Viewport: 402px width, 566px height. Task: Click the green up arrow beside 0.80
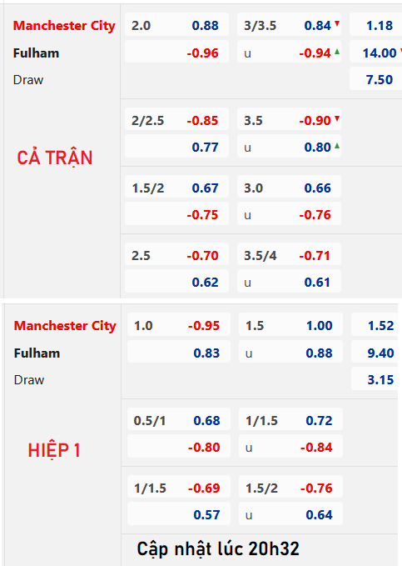pos(337,146)
